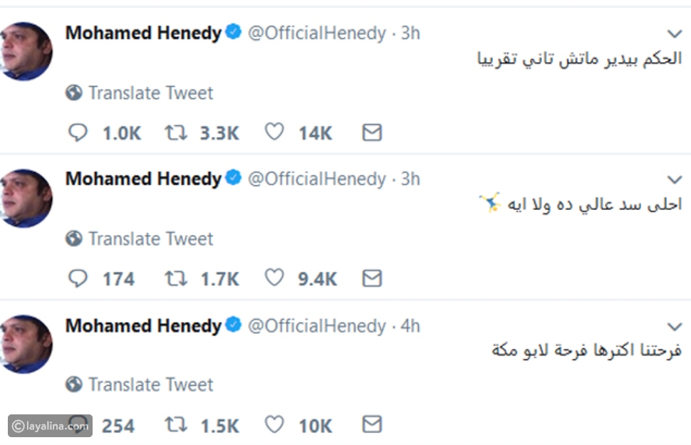Like the tweet with 10K likes
The image size is (691, 445).
(x=274, y=425)
